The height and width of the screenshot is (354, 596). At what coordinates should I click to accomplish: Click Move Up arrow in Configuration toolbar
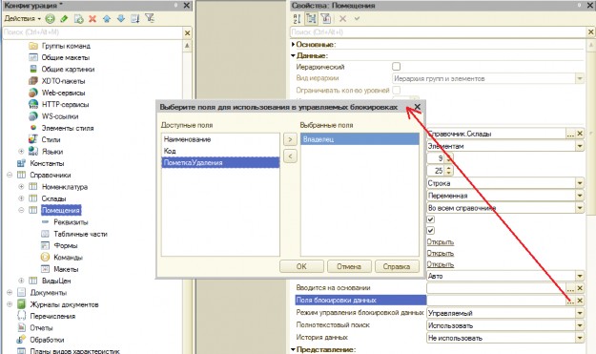pyautogui.click(x=107, y=19)
